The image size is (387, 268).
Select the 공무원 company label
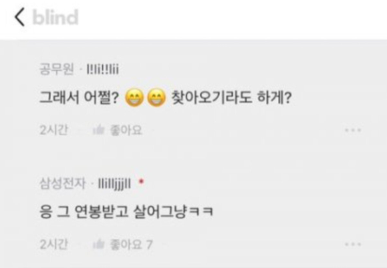(57, 69)
